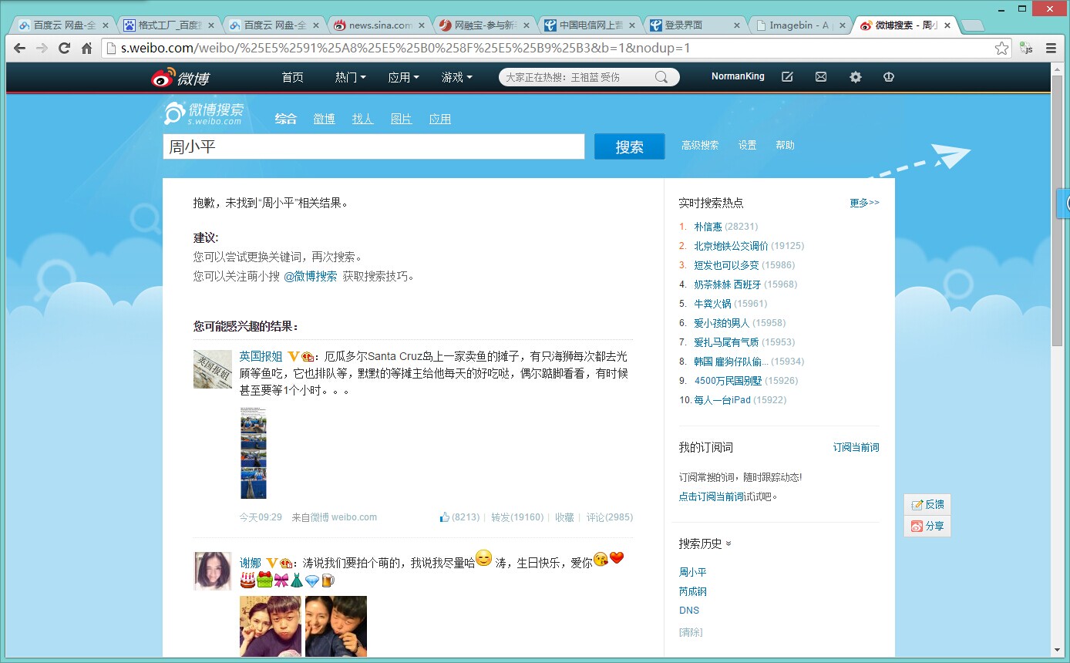
Task: Close the 登录界面 tab
Action: click(736, 25)
